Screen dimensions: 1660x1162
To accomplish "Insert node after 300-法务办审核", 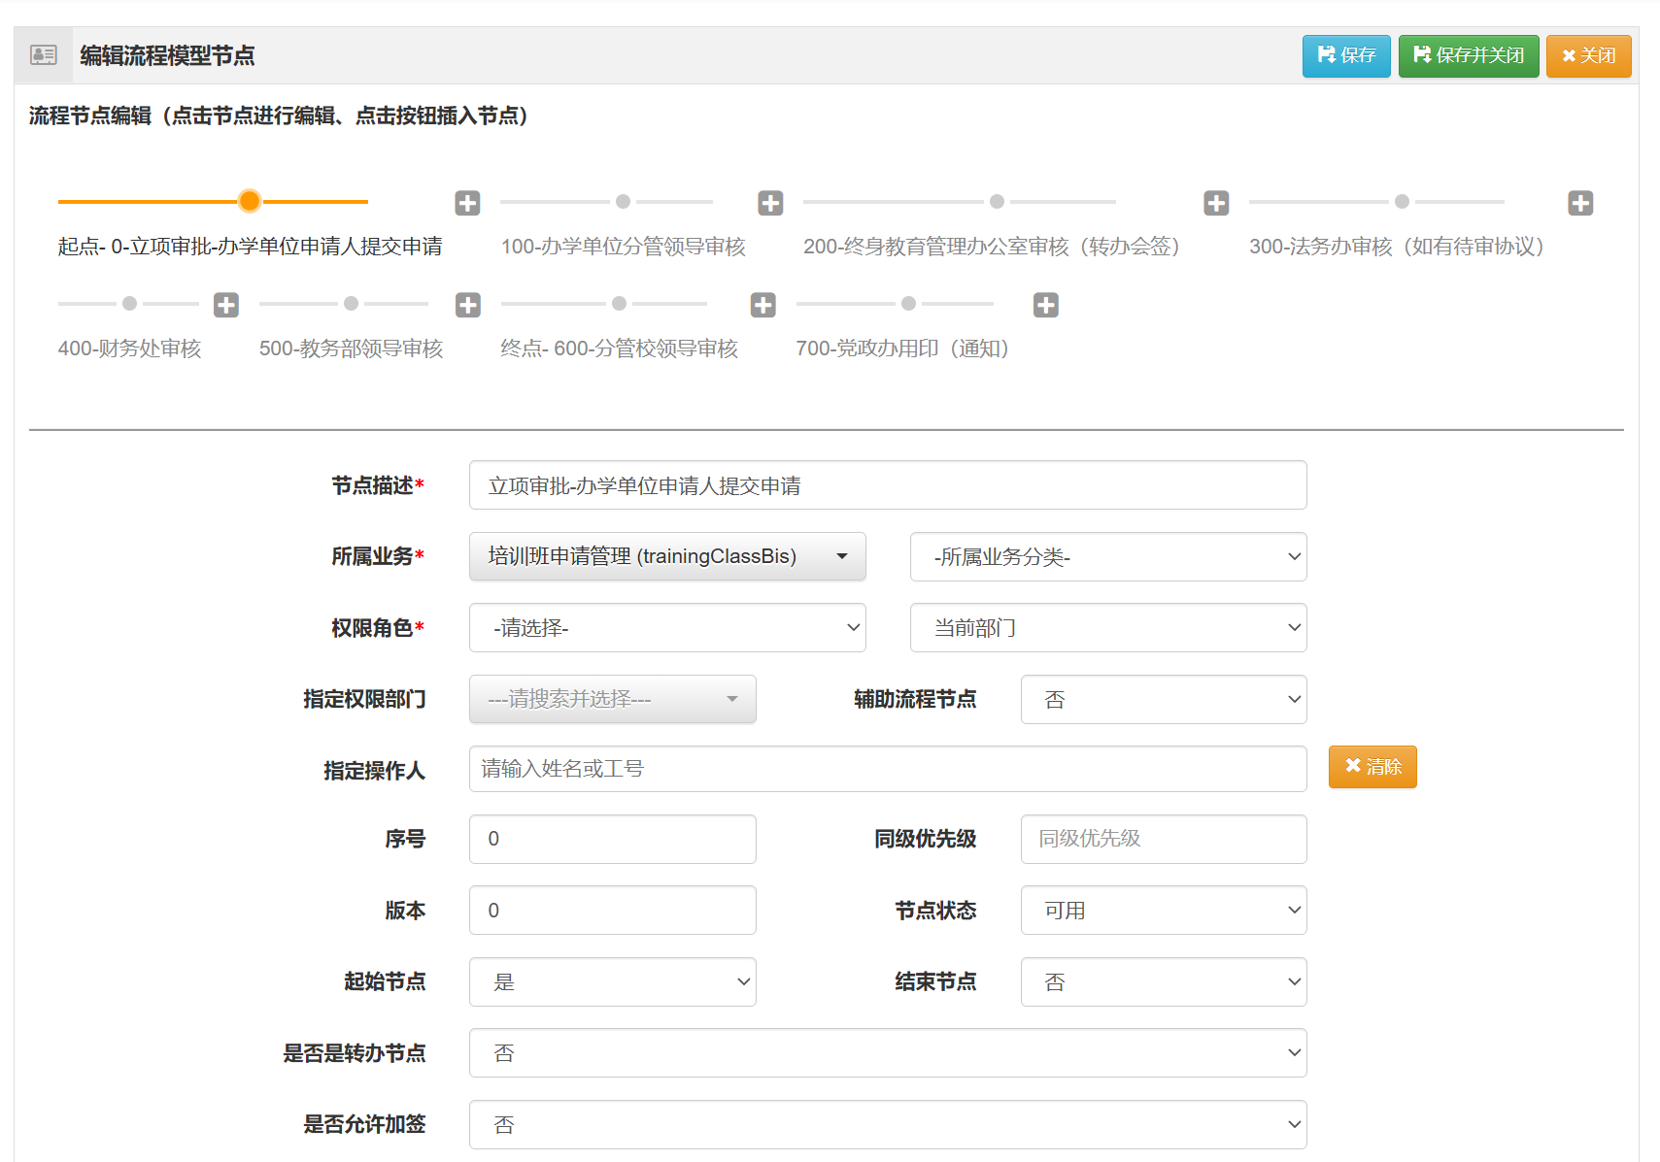I will point(1580,203).
